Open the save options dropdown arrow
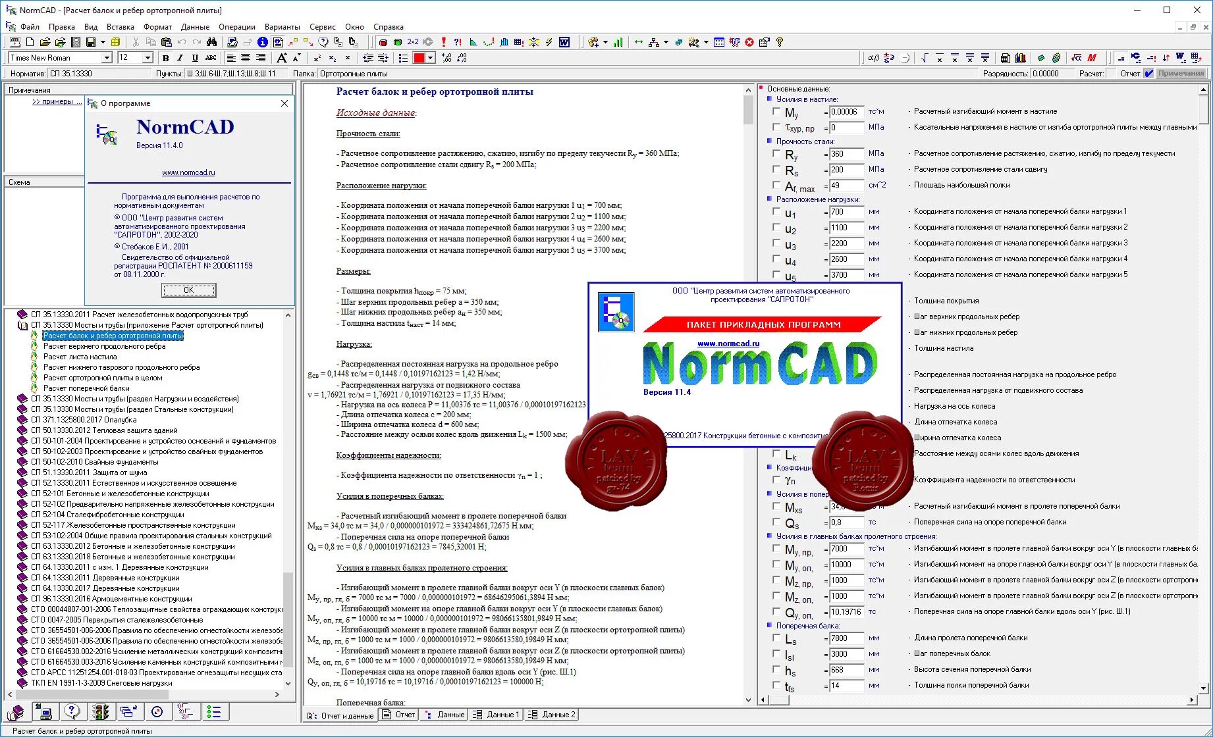1213x737 pixels. pyautogui.click(x=103, y=42)
